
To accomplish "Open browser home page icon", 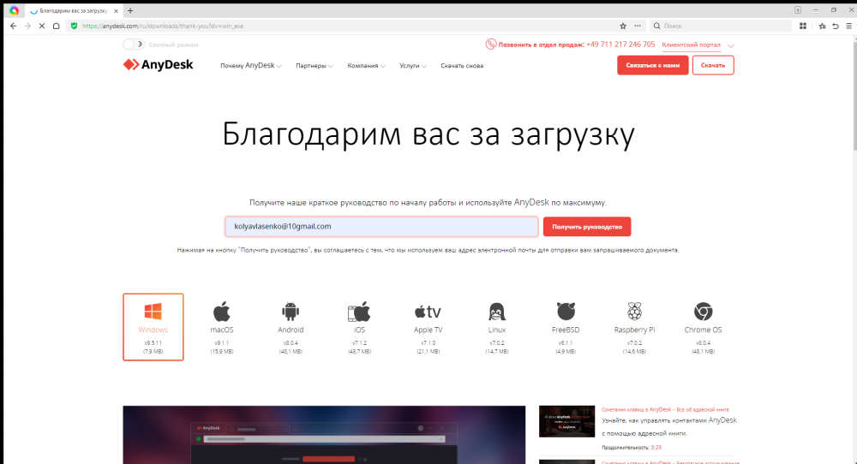I will tap(57, 26).
